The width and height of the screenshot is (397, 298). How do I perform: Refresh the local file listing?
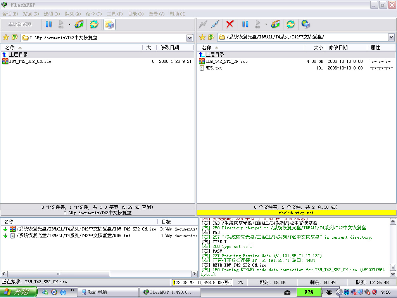pyautogui.click(x=94, y=24)
